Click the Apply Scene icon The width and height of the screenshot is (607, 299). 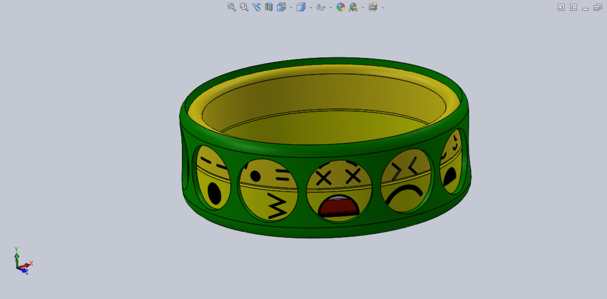click(353, 7)
